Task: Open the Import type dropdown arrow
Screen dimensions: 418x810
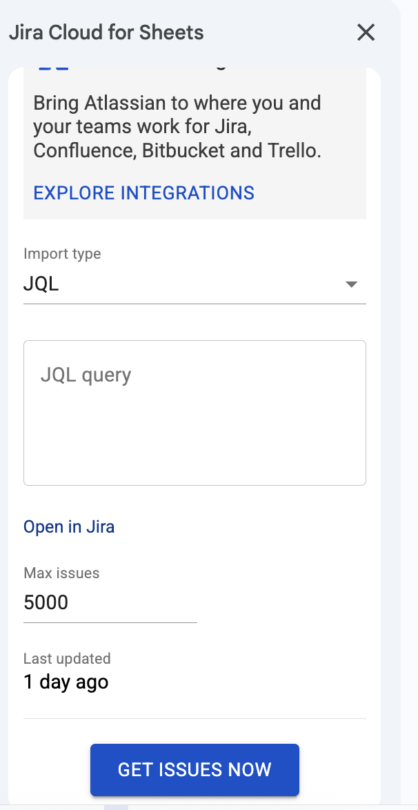Action: click(351, 284)
